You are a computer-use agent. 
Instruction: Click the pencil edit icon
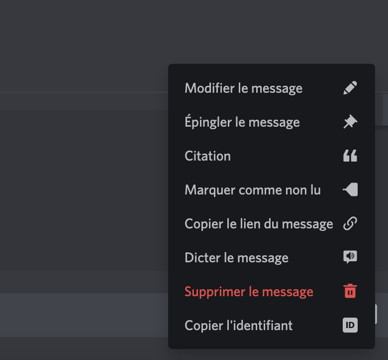click(350, 88)
